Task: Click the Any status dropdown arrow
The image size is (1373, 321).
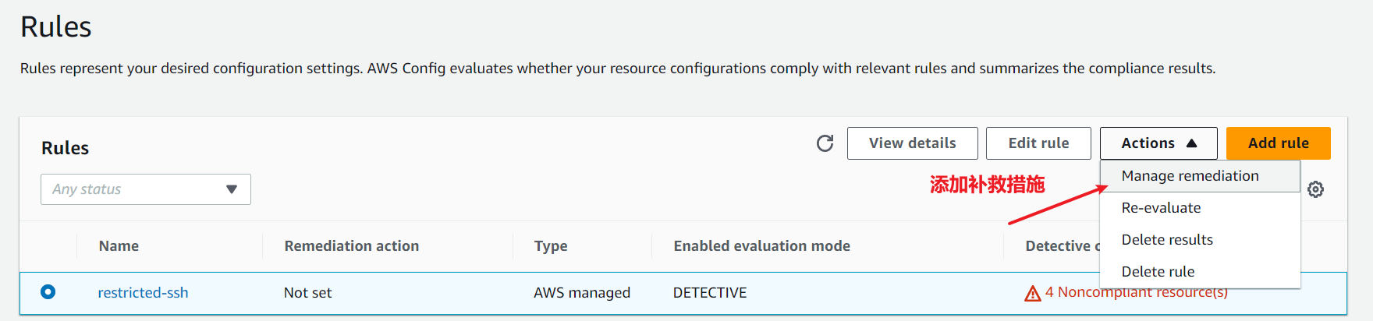Action: [x=232, y=189]
